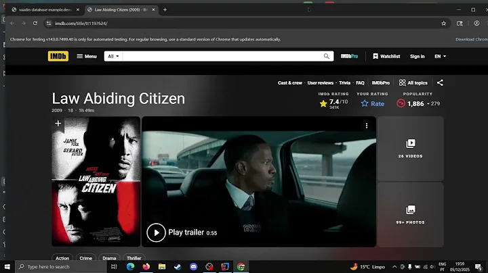Go back in browser history
Viewport: 488px width, 273px height.
click(12, 23)
